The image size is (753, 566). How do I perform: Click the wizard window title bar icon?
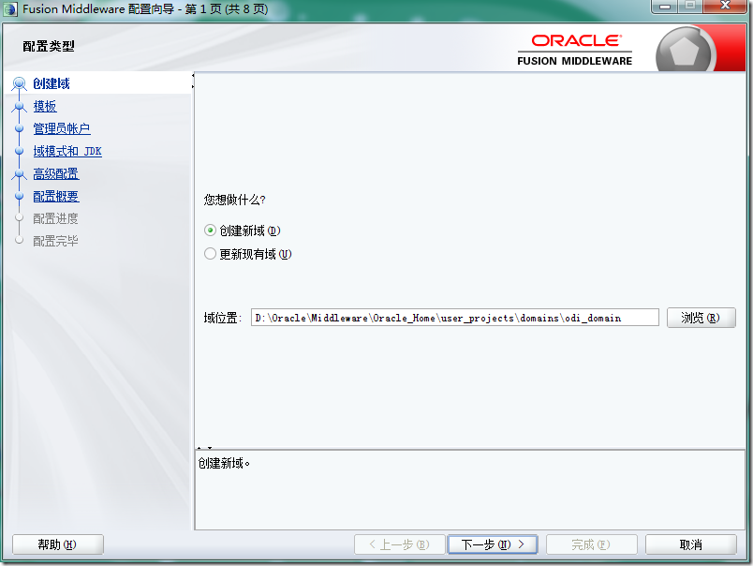[10, 9]
